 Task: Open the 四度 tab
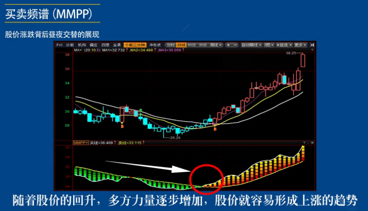[106, 45]
